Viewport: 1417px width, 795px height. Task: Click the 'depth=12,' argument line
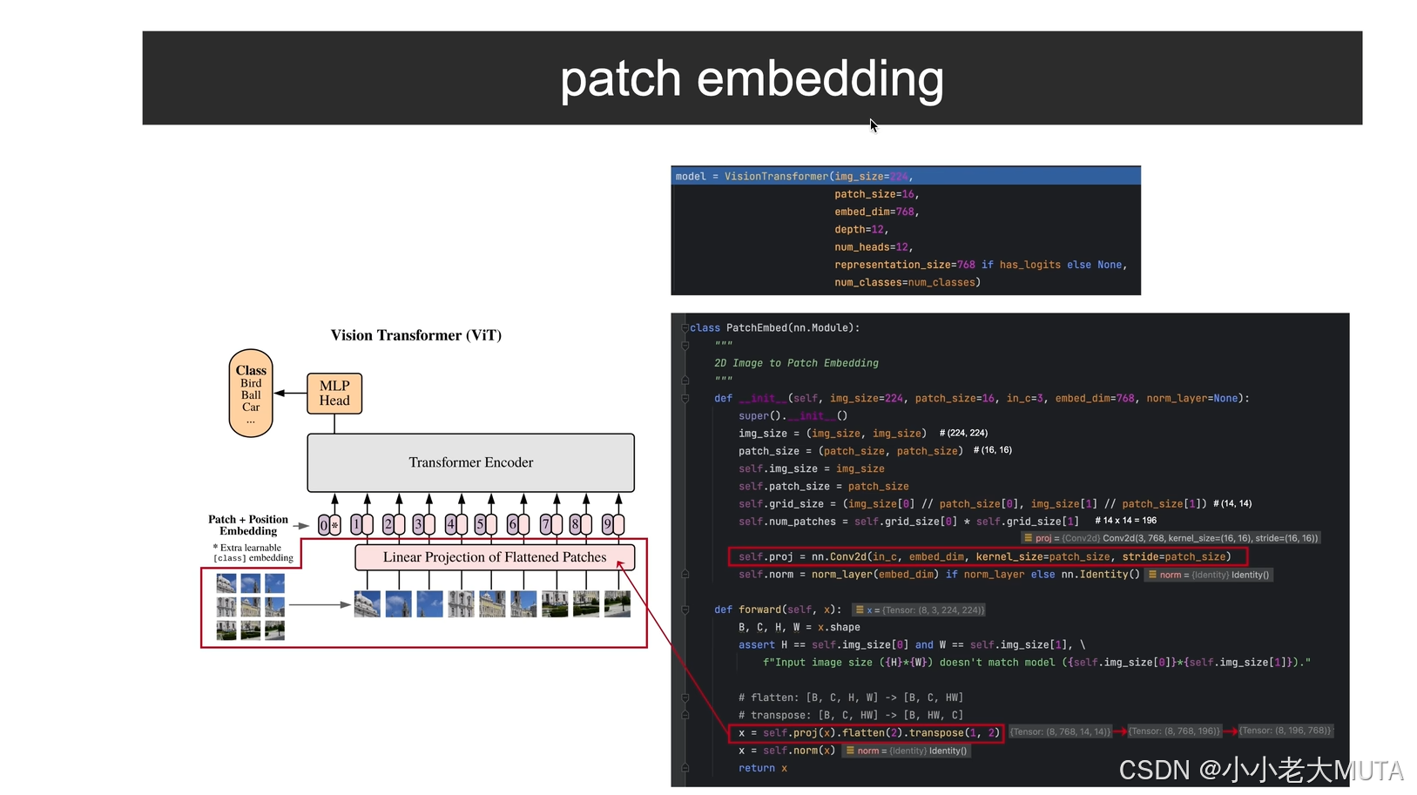point(860,230)
